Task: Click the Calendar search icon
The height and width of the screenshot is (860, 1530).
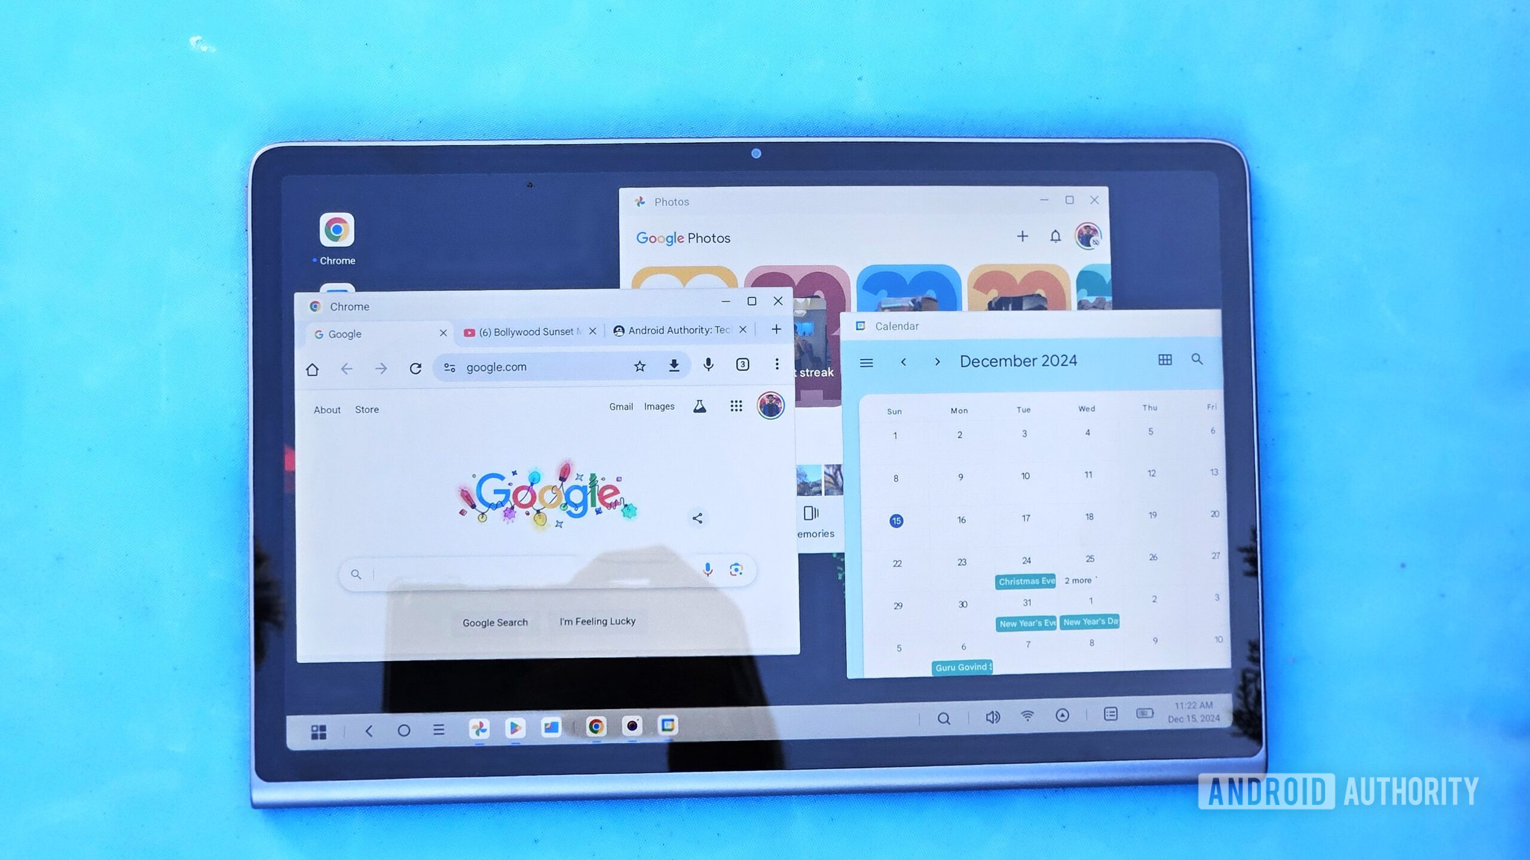Action: (1198, 359)
